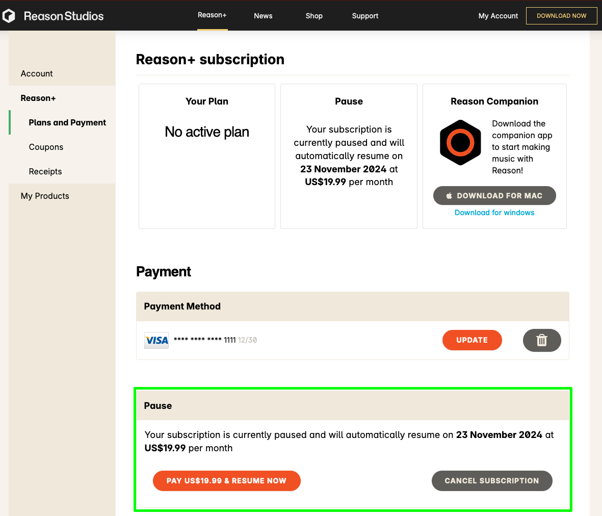Click Pay US$19.99 & Resume Now
The width and height of the screenshot is (602, 516).
click(226, 481)
